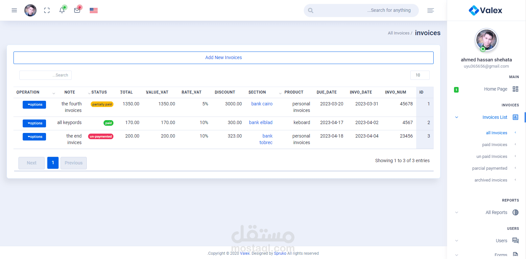
Task: Click the Valex footer link
Action: click(245, 253)
